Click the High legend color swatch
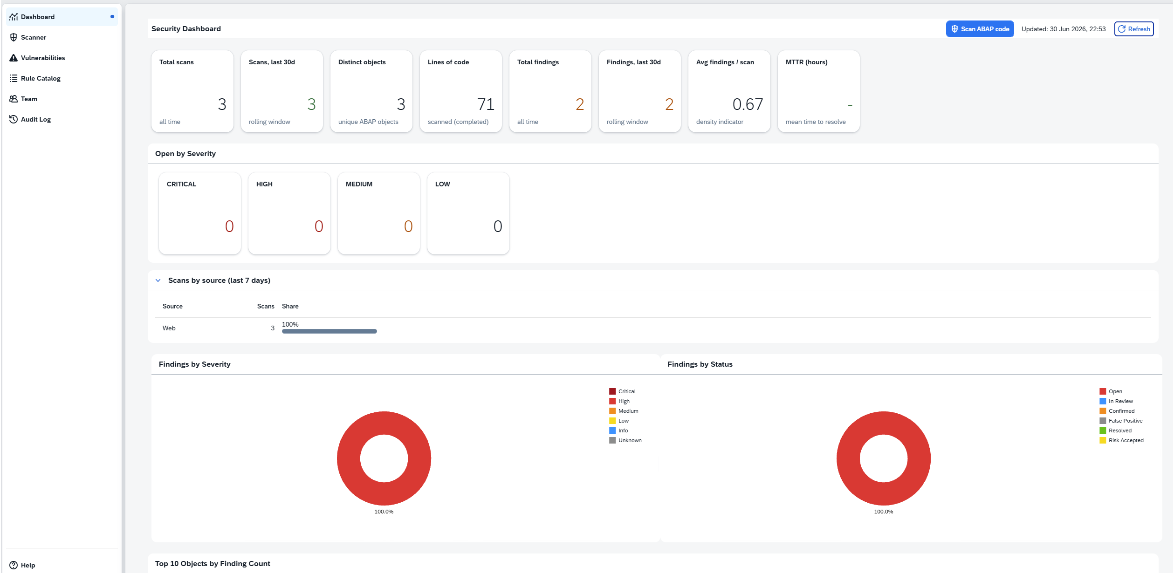This screenshot has width=1174, height=574. (x=612, y=401)
